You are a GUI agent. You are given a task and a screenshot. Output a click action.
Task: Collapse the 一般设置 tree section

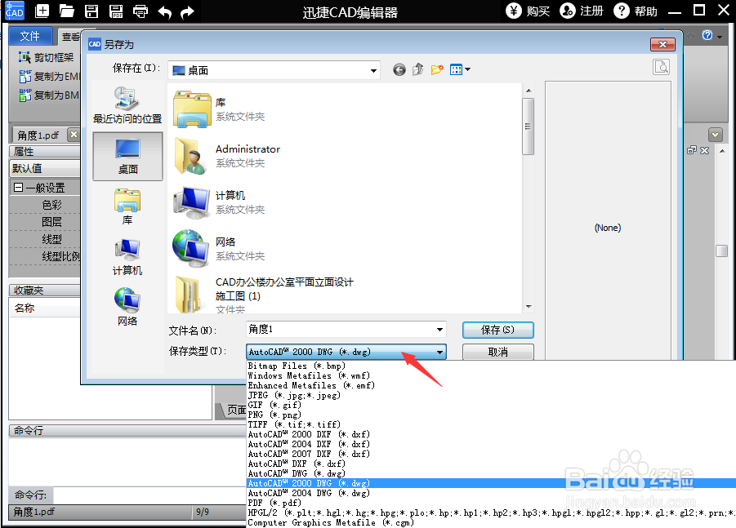tap(18, 188)
